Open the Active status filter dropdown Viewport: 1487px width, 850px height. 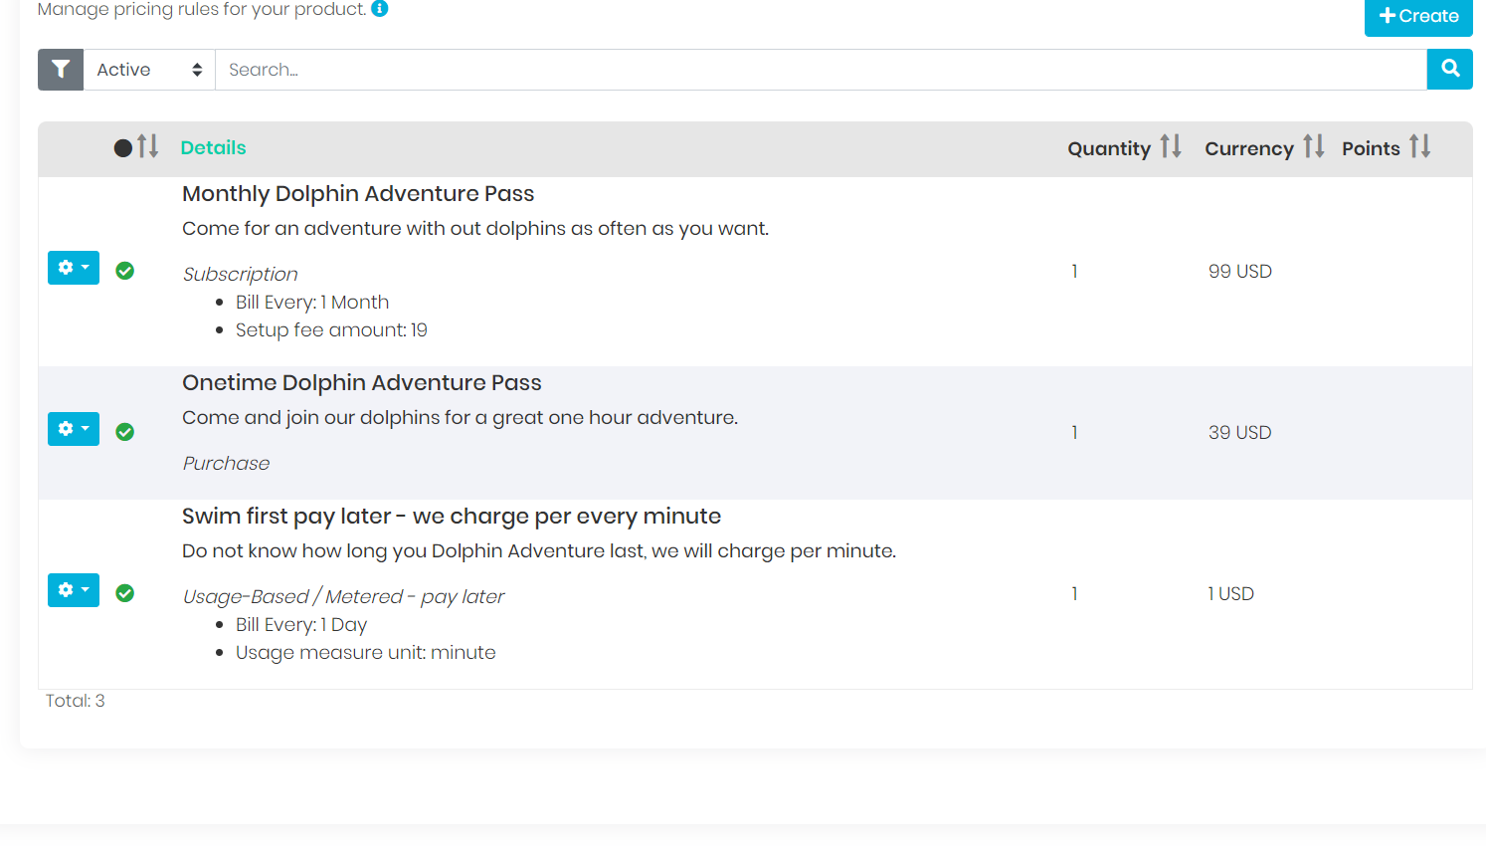pyautogui.click(x=149, y=70)
